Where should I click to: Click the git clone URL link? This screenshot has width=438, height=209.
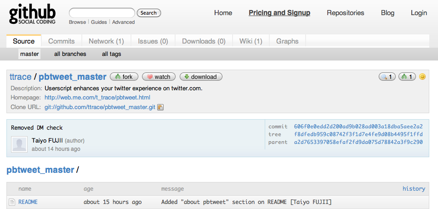pos(100,107)
